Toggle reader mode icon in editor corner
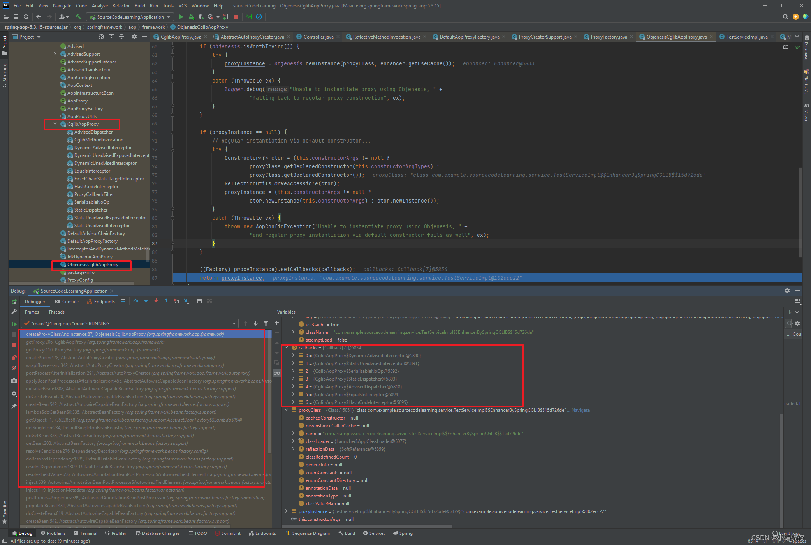The width and height of the screenshot is (811, 545). (x=786, y=47)
